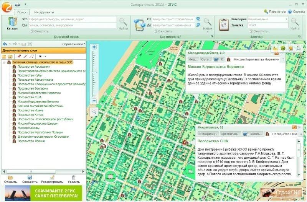This screenshot has height=202, width=307.
Task: Collapse Запасная столица tree node
Action: [x=4, y=62]
